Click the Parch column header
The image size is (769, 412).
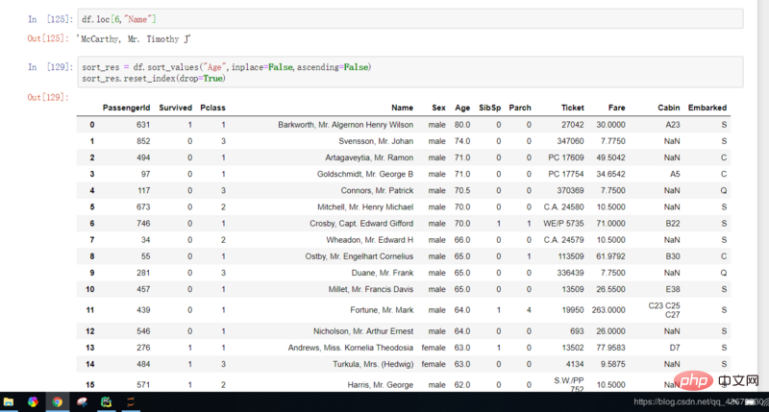coord(520,108)
